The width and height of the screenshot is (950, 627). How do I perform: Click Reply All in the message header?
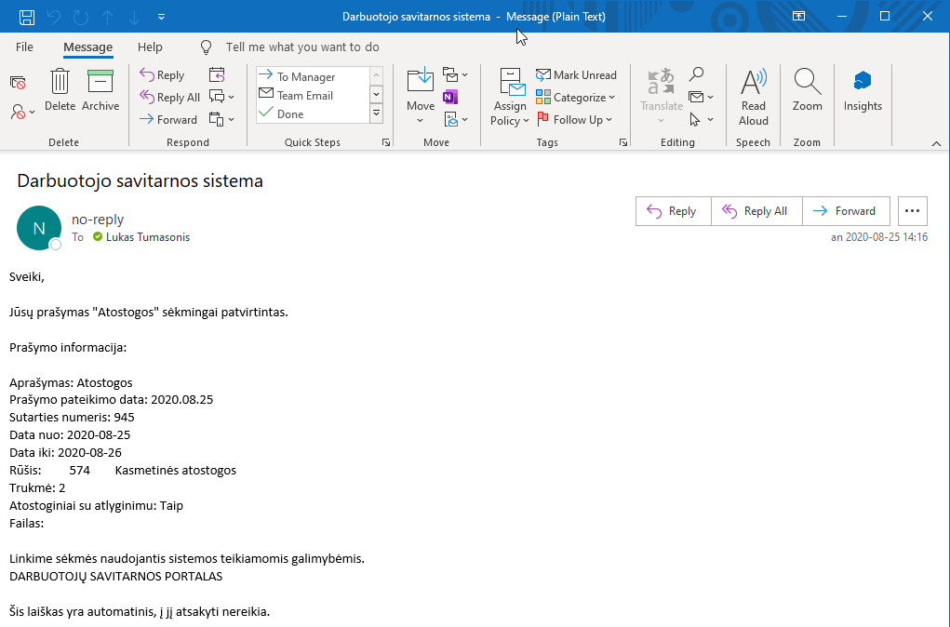(x=756, y=211)
